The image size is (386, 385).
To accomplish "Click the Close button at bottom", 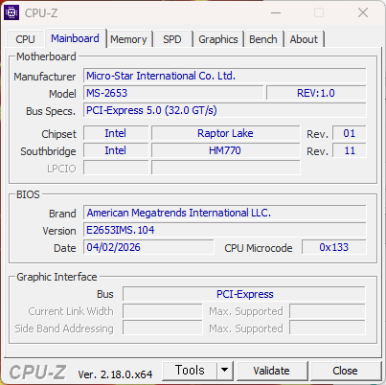I will [345, 371].
